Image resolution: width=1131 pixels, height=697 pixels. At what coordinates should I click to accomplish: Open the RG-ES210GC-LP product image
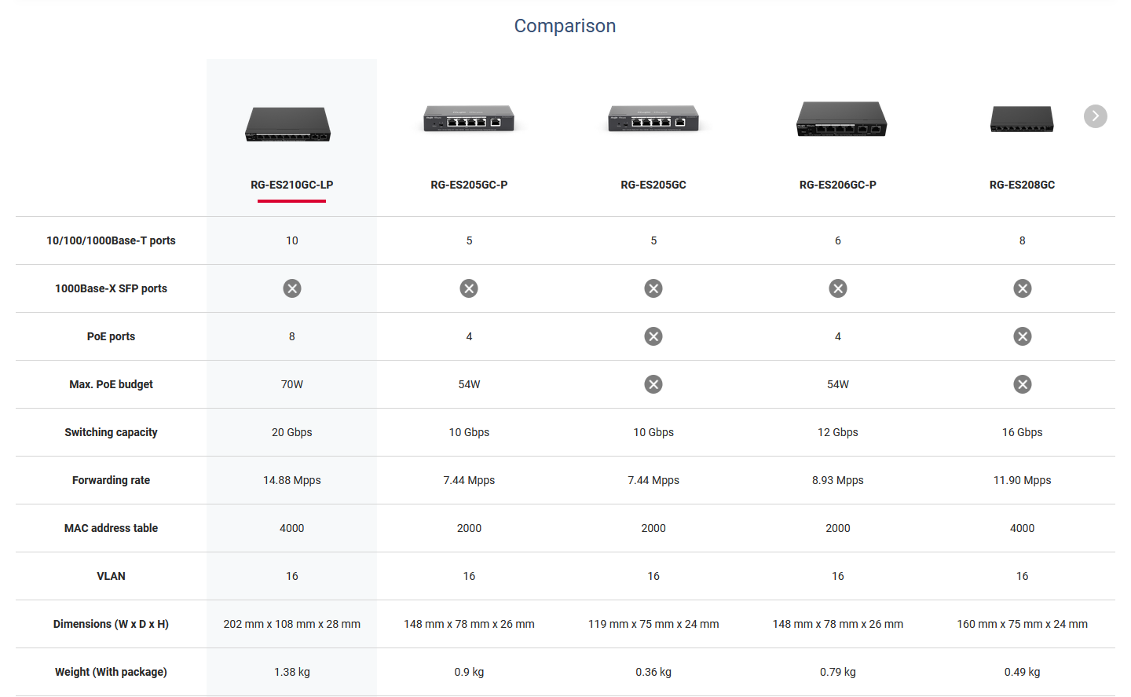288,124
